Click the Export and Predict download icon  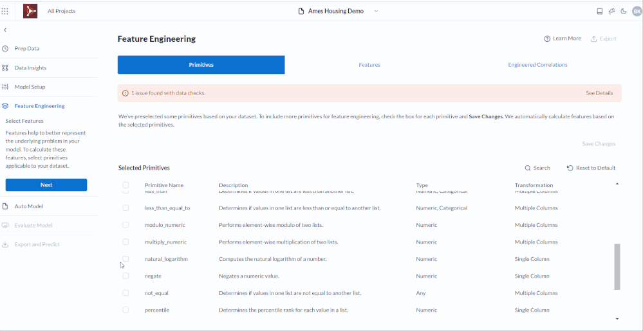pyautogui.click(x=5, y=244)
